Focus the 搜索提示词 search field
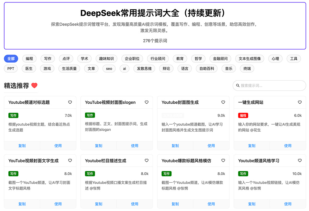The height and width of the screenshot is (211, 309). [x=269, y=86]
